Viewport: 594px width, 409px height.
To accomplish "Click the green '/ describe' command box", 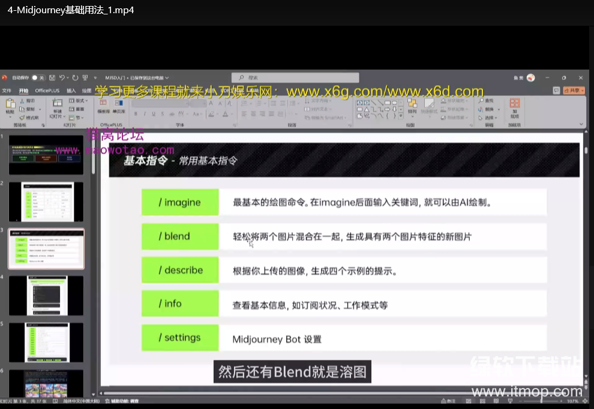I will [x=180, y=270].
